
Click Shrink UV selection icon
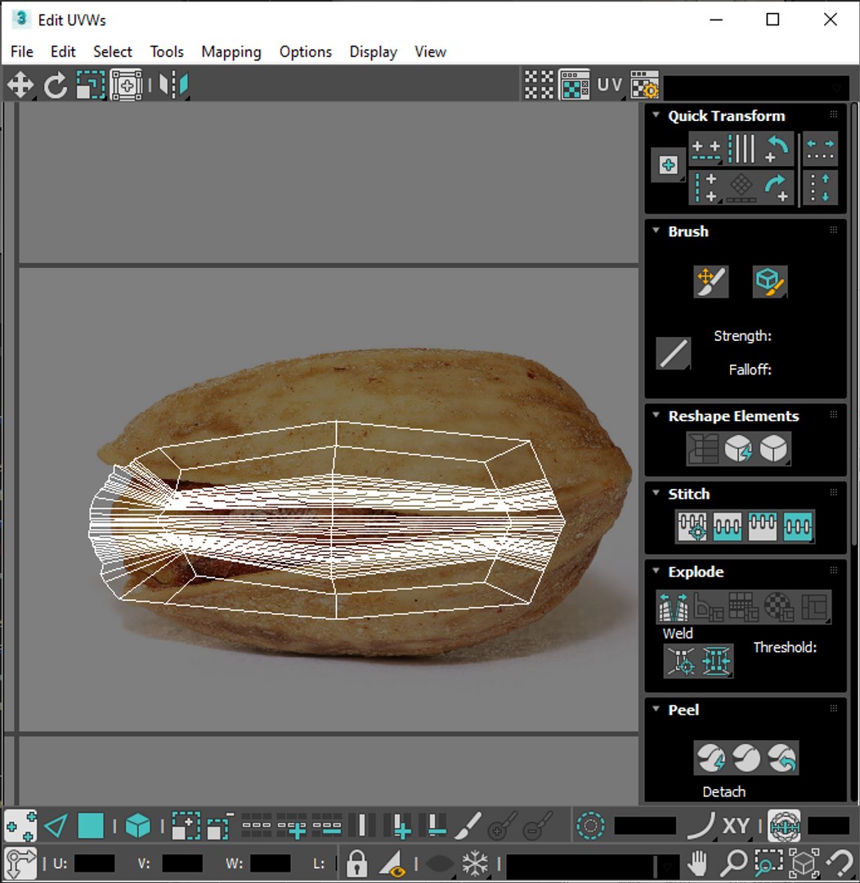point(220,827)
